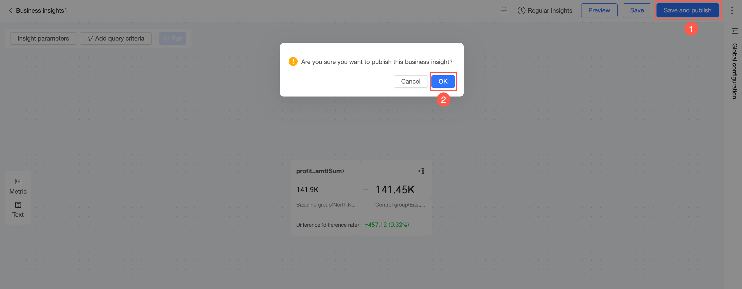
Task: Toggle the lock icon in top bar
Action: (x=504, y=10)
